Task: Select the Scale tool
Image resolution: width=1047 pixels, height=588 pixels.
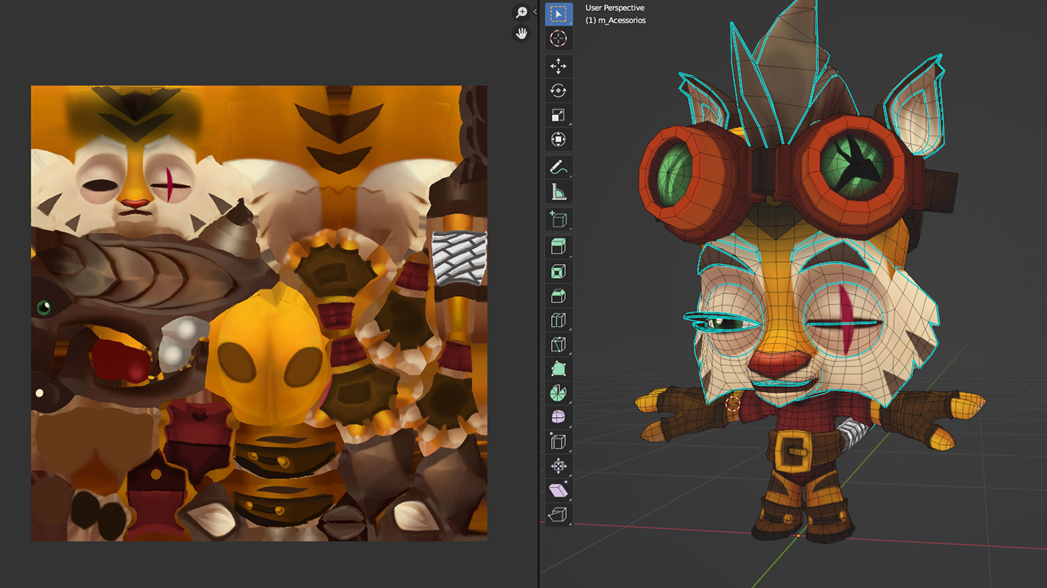Action: pos(558,116)
